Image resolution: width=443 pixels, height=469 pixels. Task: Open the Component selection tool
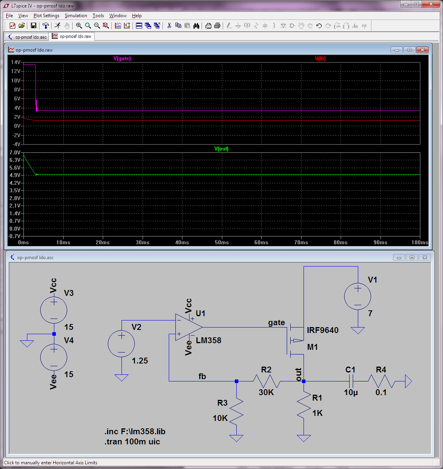tap(292, 26)
